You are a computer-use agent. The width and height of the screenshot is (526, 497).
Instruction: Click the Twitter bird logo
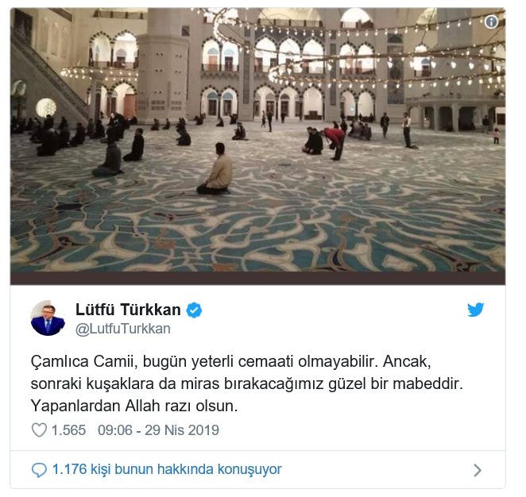476,310
